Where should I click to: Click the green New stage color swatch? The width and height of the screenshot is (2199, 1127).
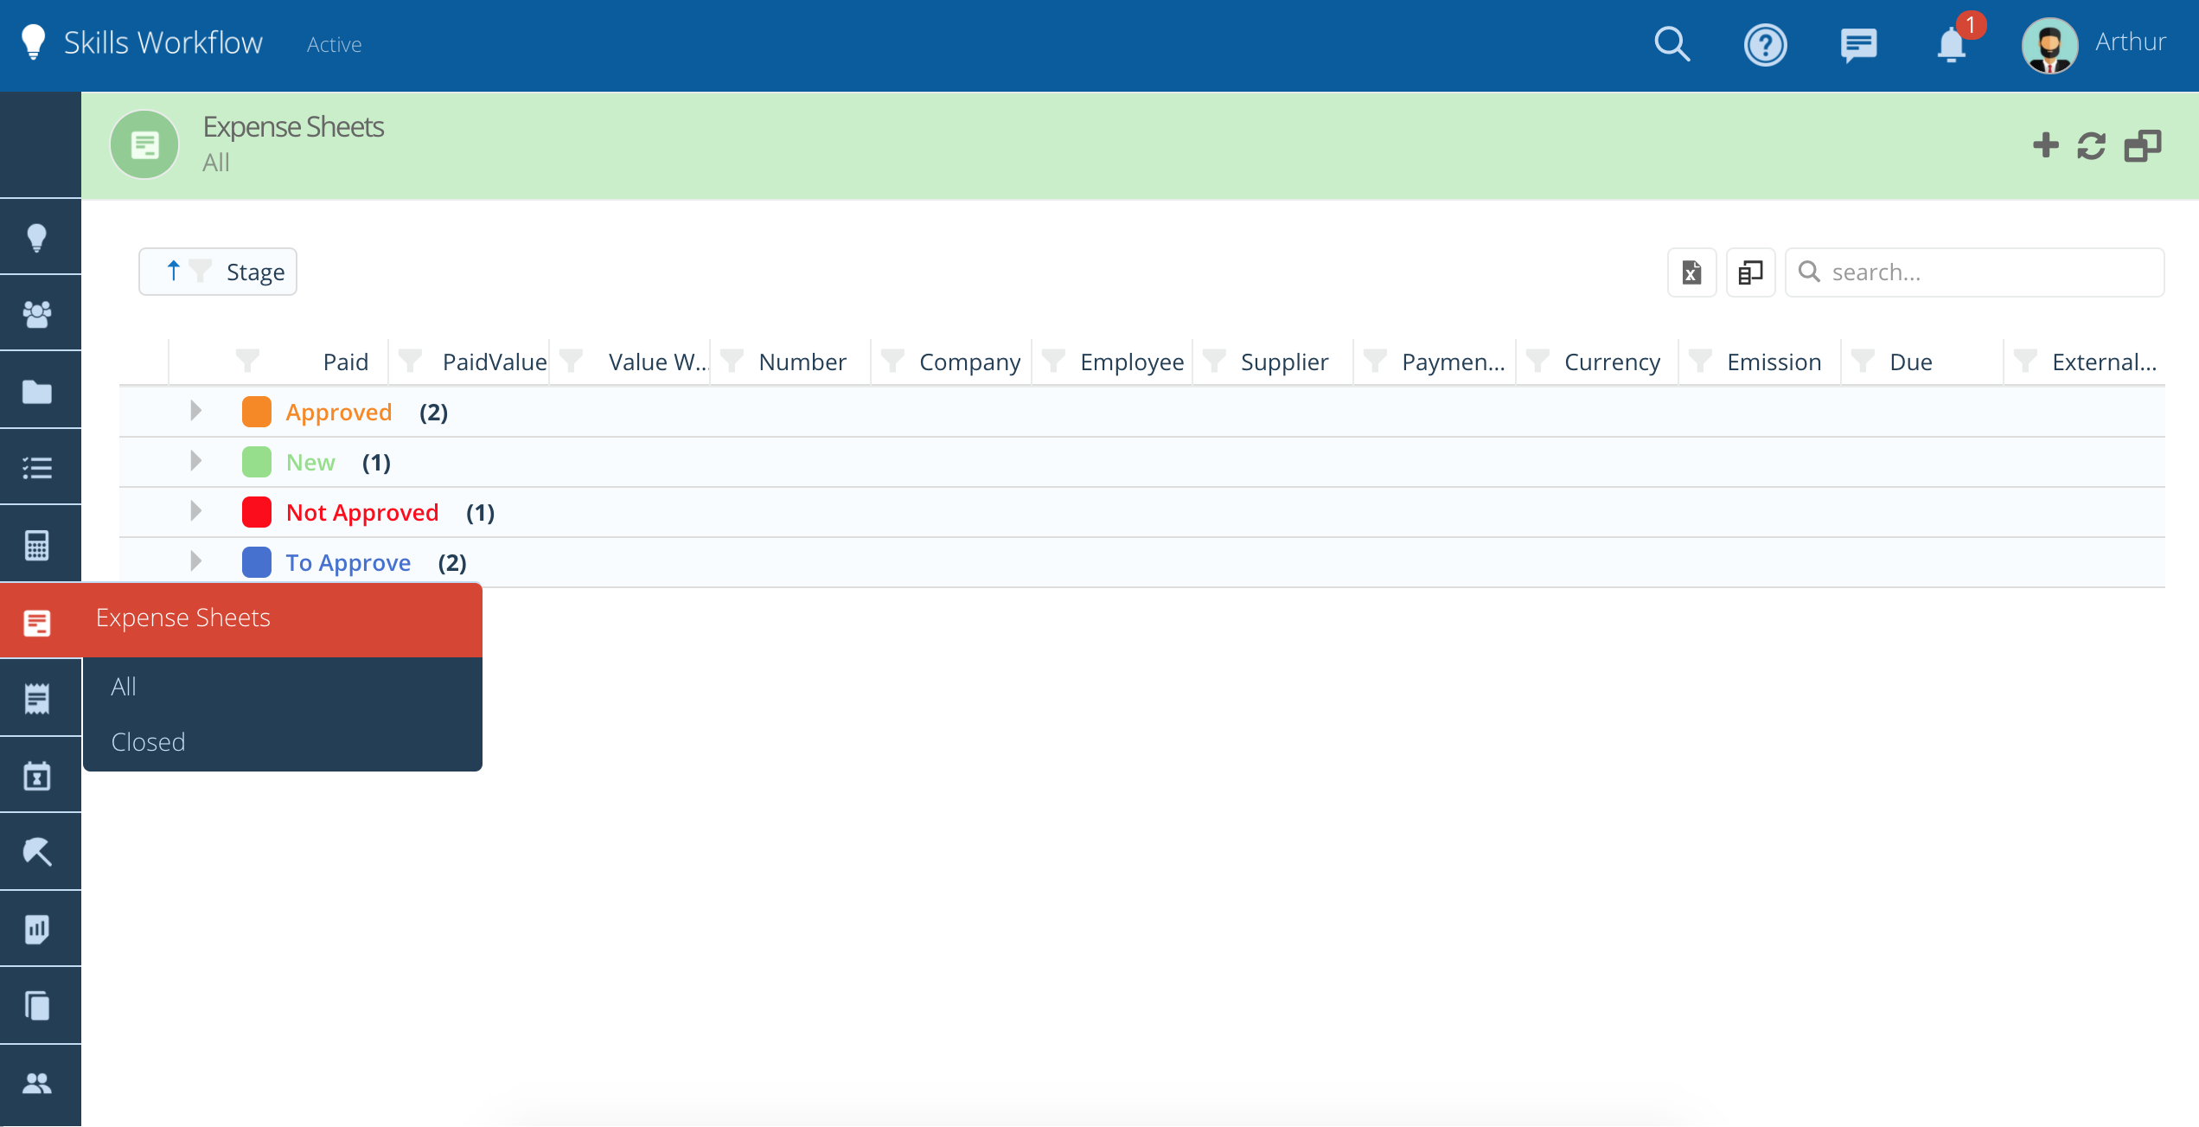(x=257, y=462)
